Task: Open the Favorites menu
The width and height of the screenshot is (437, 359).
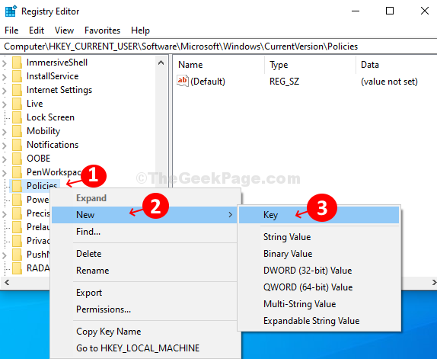Action: tap(102, 30)
